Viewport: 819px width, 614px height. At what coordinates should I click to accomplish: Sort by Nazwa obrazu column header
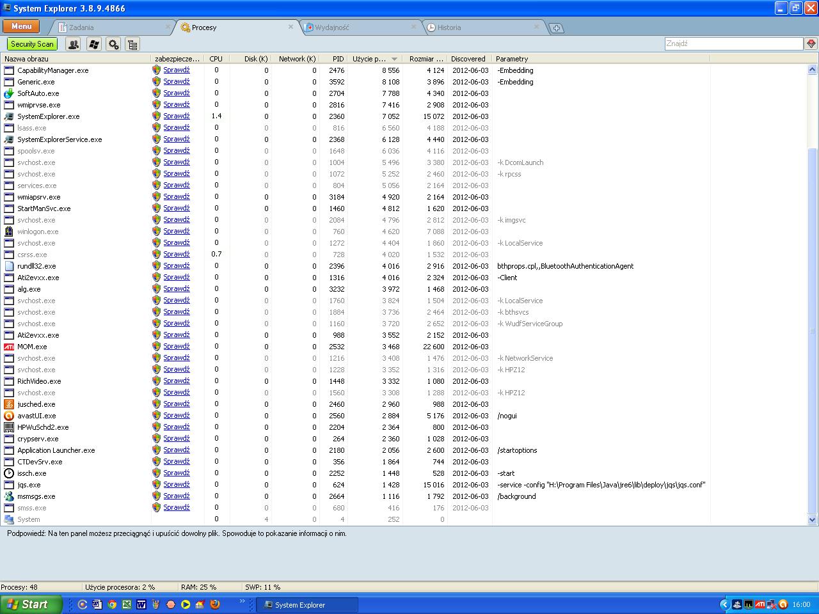tap(76, 59)
